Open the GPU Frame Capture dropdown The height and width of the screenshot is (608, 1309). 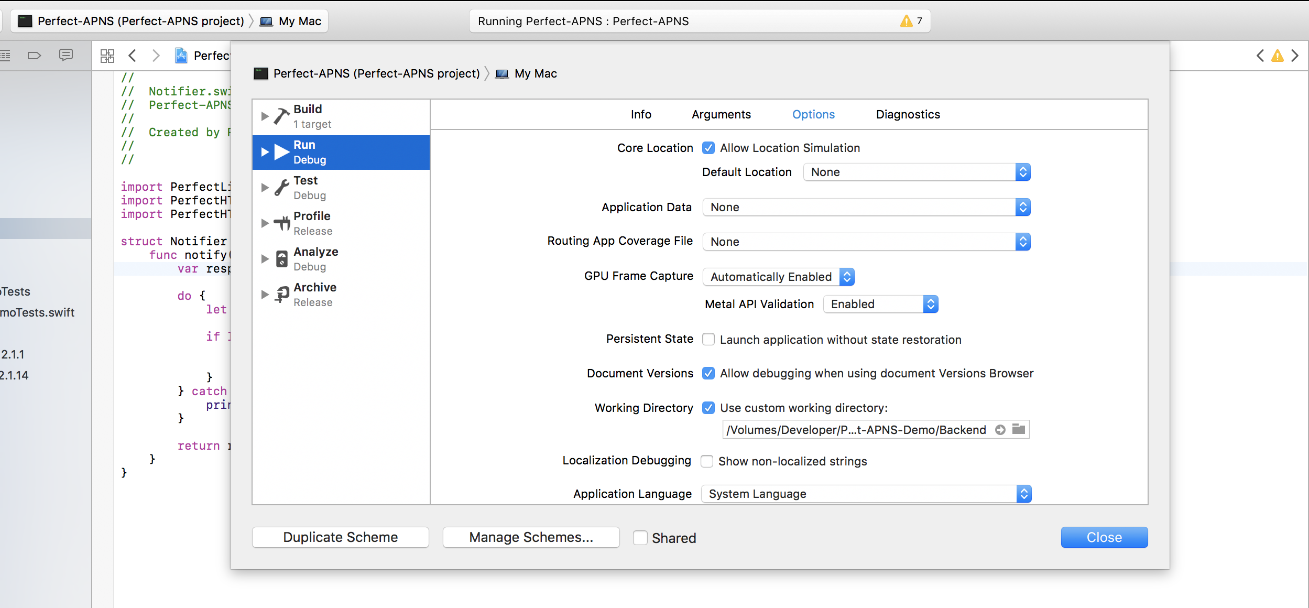click(x=778, y=277)
